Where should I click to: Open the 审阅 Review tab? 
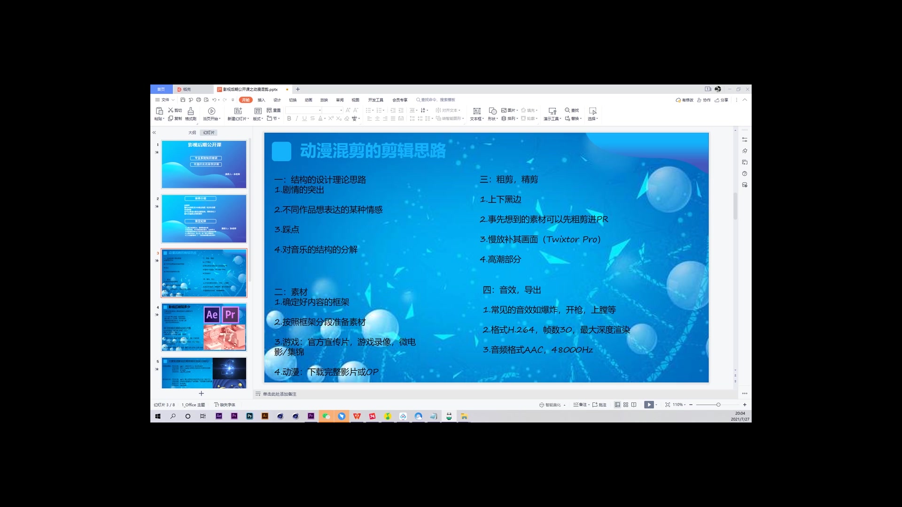[340, 100]
